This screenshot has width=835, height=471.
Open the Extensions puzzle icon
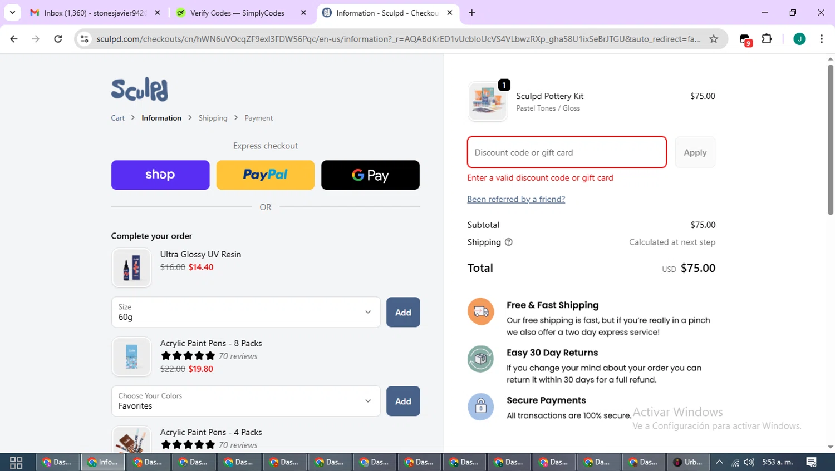[767, 39]
